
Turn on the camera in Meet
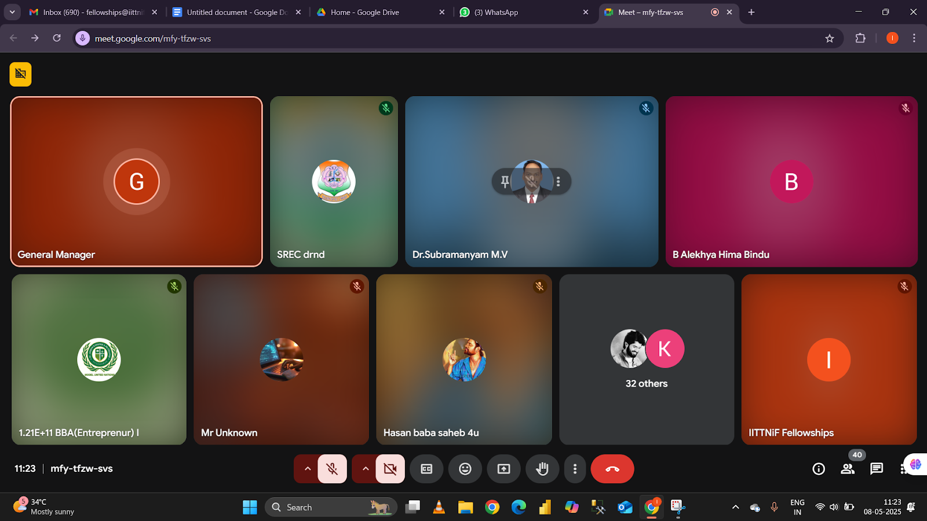tap(390, 469)
